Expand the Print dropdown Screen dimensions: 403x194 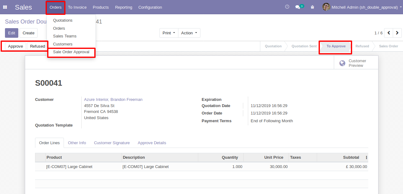click(169, 33)
